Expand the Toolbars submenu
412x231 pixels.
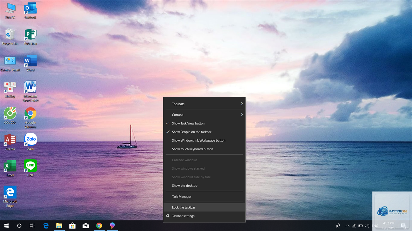pos(204,104)
